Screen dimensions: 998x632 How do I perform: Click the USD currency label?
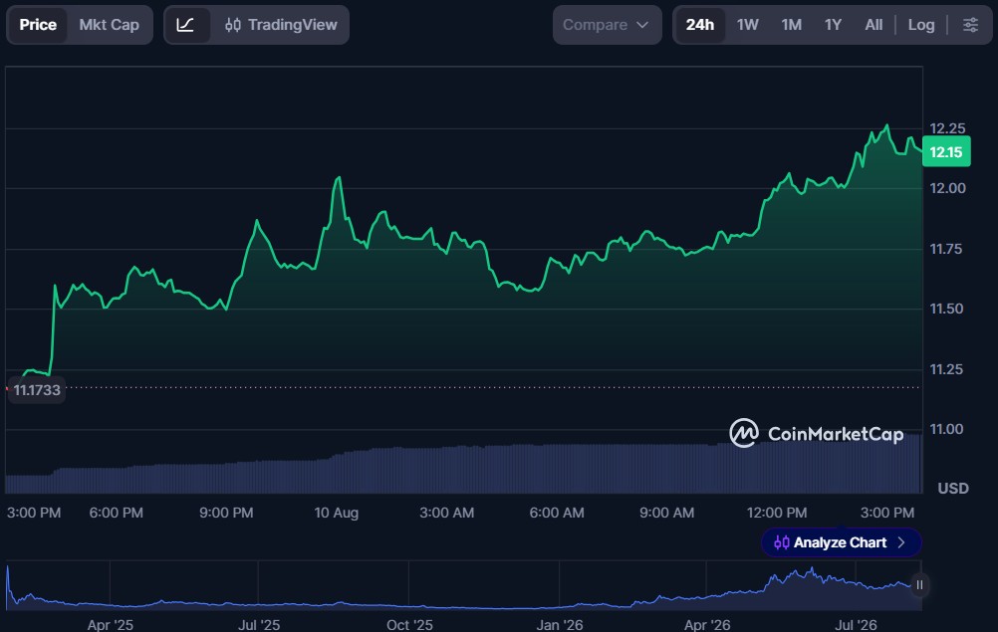pos(953,489)
